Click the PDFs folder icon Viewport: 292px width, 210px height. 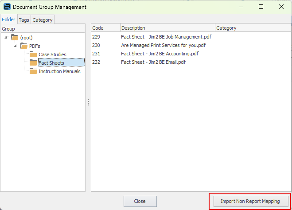click(x=24, y=46)
